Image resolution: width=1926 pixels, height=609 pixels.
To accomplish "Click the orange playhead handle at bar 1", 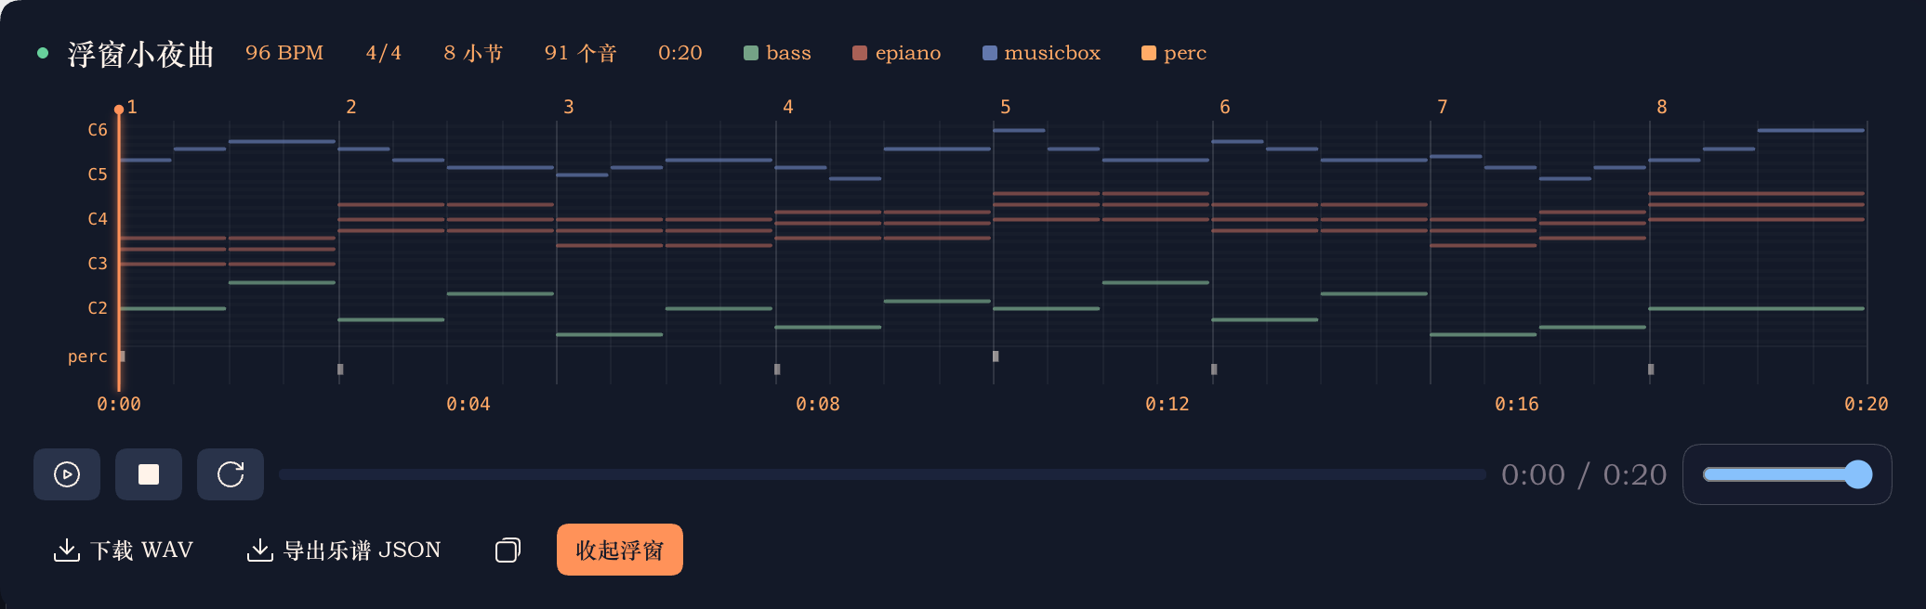I will pyautogui.click(x=119, y=110).
